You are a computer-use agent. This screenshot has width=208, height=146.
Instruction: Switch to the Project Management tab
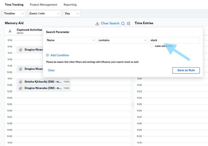(x=43, y=5)
